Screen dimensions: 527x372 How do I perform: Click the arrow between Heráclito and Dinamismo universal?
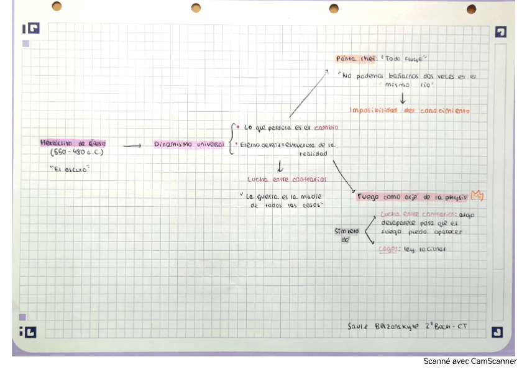coord(132,146)
